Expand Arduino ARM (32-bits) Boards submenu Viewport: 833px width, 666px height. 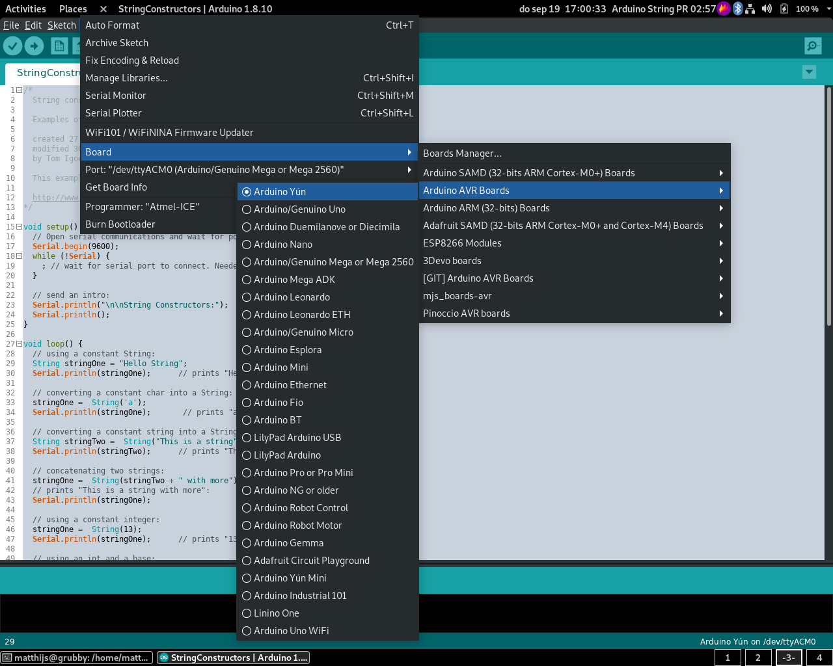[x=575, y=208]
